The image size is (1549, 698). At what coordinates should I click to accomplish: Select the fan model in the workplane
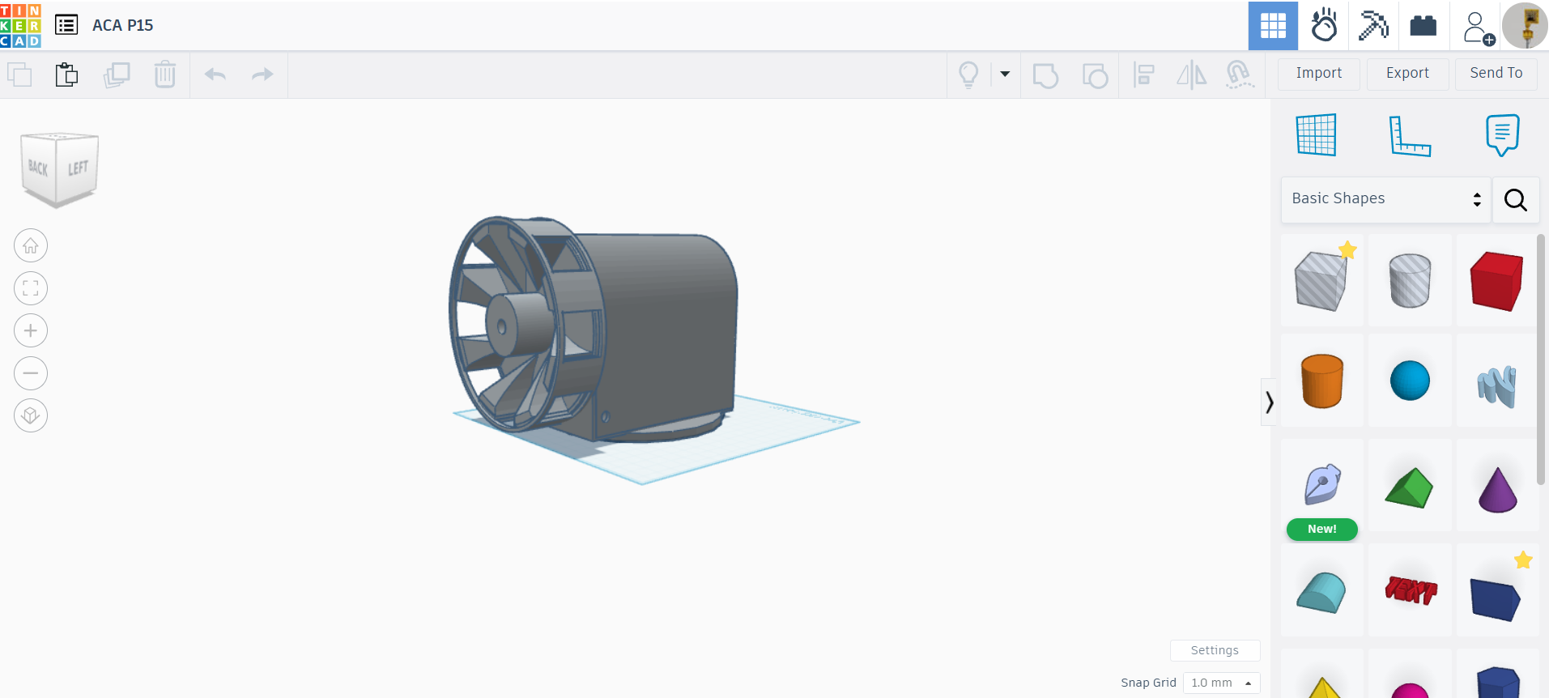pos(591,328)
